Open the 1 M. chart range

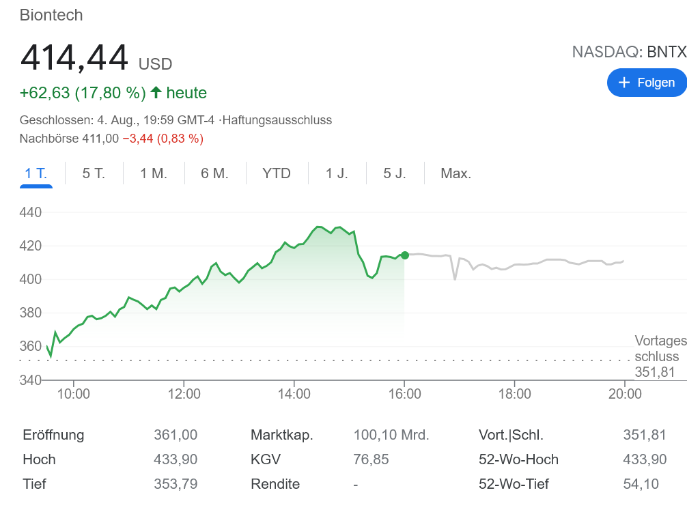(x=154, y=173)
